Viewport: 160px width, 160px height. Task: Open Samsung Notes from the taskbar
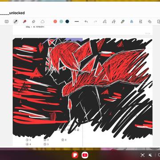(75, 155)
